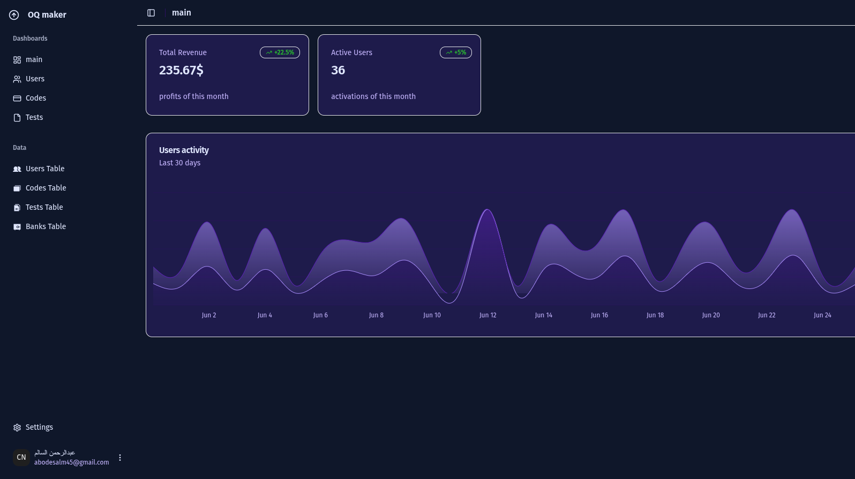This screenshot has height=479, width=855.
Task: Click the Codes card icon
Action: [17, 98]
